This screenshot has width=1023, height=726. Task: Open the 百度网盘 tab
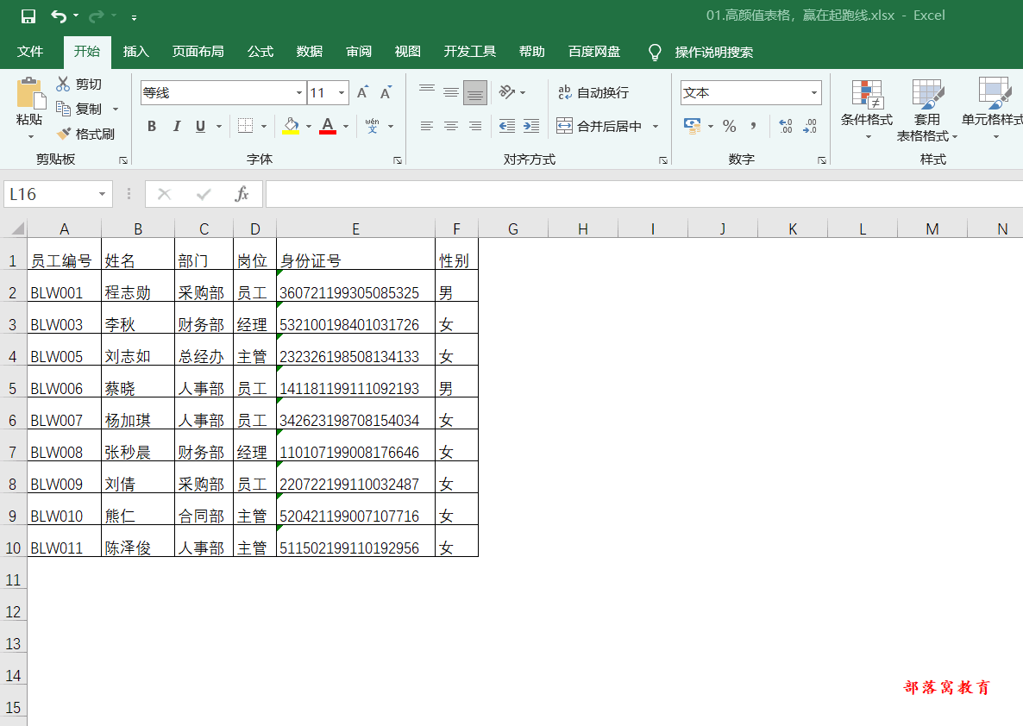593,52
